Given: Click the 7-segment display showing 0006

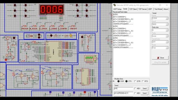Looking at the screenshot, I should [x=52, y=9].
